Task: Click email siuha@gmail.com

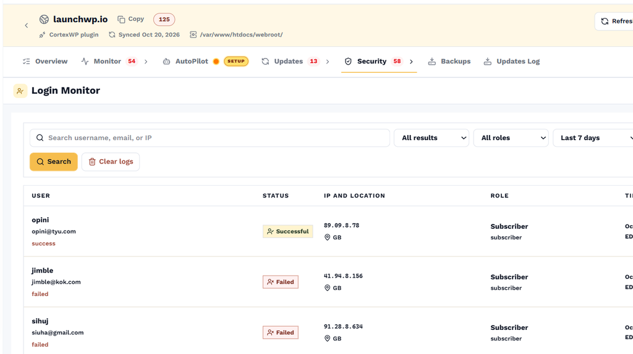Action: point(57,332)
